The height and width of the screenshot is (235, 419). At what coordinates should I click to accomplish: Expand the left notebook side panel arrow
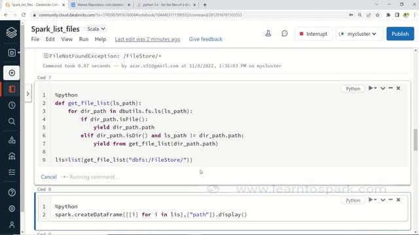click(x=27, y=93)
